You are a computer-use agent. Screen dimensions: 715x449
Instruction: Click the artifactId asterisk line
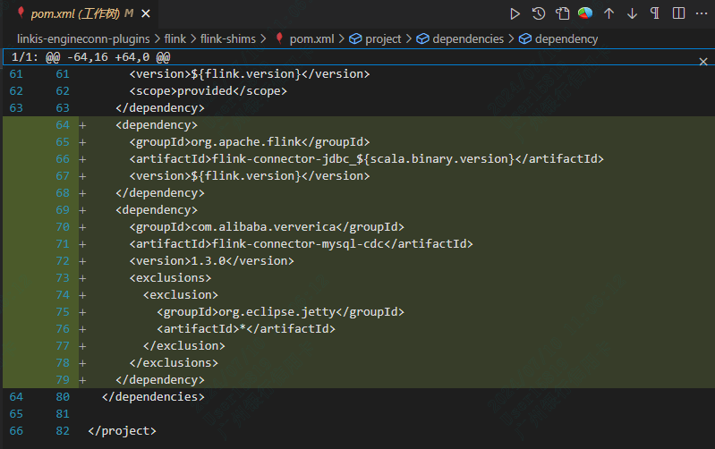[246, 329]
